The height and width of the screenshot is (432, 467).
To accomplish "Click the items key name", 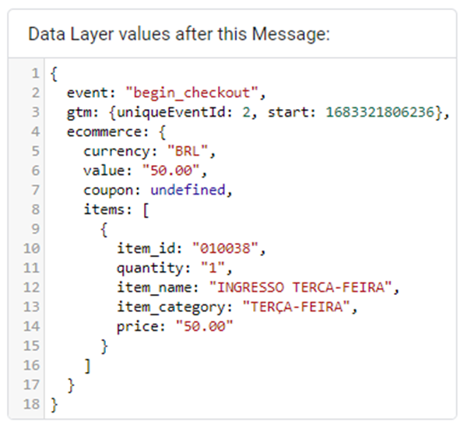I will (104, 209).
